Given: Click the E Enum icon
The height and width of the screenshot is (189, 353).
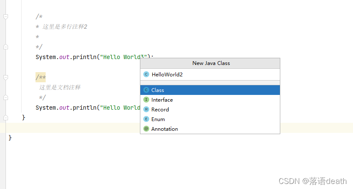Looking at the screenshot, I should tap(146, 119).
